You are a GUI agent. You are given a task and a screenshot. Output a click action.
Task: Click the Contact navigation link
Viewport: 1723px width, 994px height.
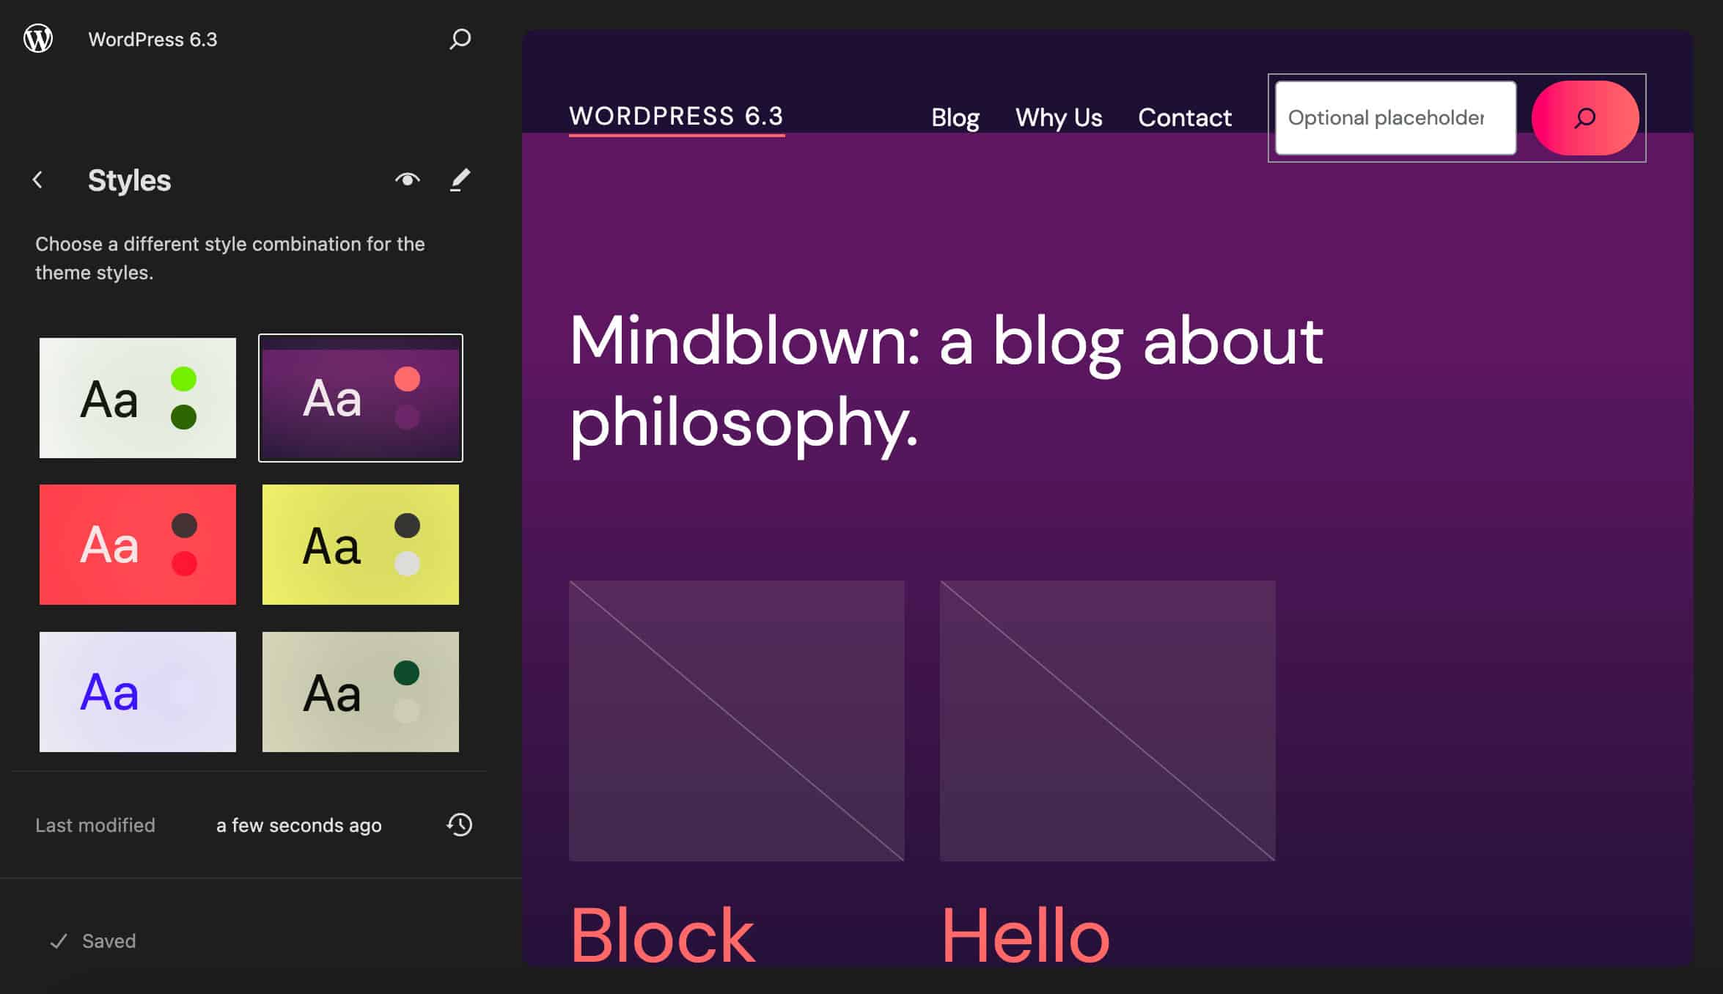1185,117
